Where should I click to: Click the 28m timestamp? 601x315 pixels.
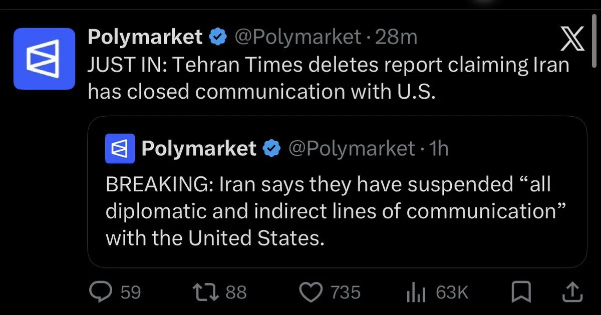[x=396, y=37]
